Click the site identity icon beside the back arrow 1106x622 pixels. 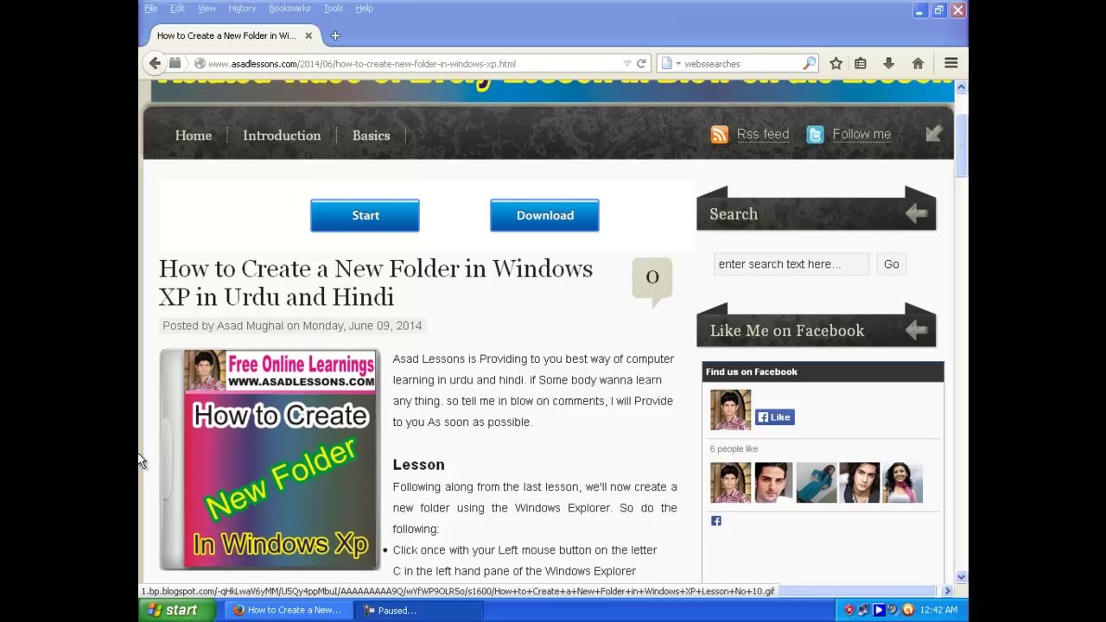175,63
